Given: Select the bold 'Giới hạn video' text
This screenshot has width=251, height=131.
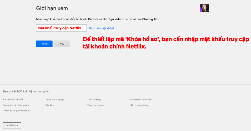Looking at the screenshot, I should (x=112, y=19).
